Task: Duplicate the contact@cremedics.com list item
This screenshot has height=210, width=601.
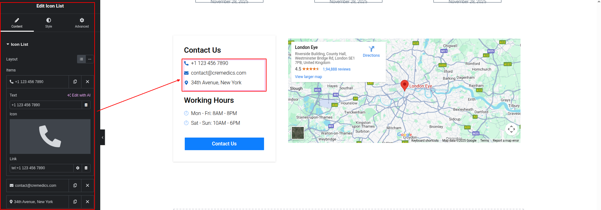Action: click(75, 186)
